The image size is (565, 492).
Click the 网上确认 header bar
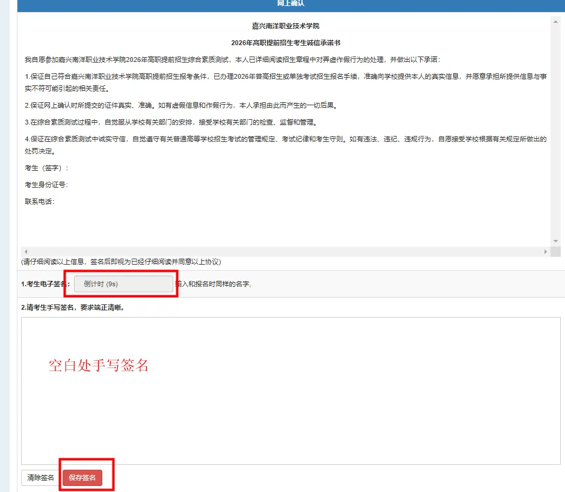291,4
